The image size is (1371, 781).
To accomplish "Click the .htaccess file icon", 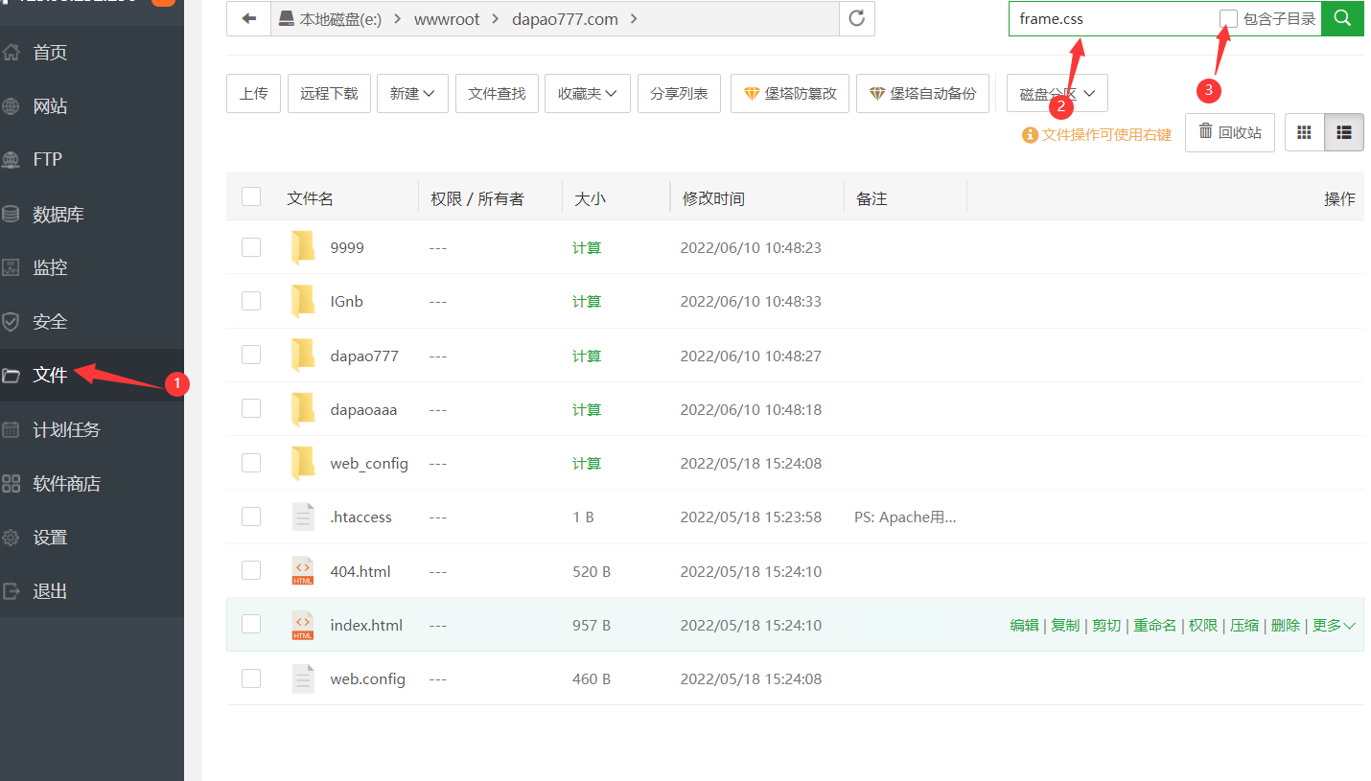I will tap(303, 517).
